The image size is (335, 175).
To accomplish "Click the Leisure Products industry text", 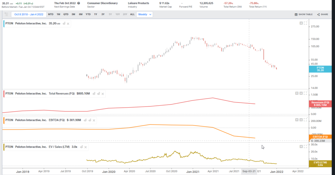I will pos(138,3).
